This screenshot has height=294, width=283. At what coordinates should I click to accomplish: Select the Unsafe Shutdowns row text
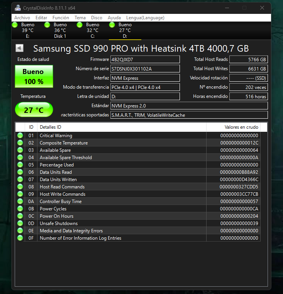(x=59, y=223)
